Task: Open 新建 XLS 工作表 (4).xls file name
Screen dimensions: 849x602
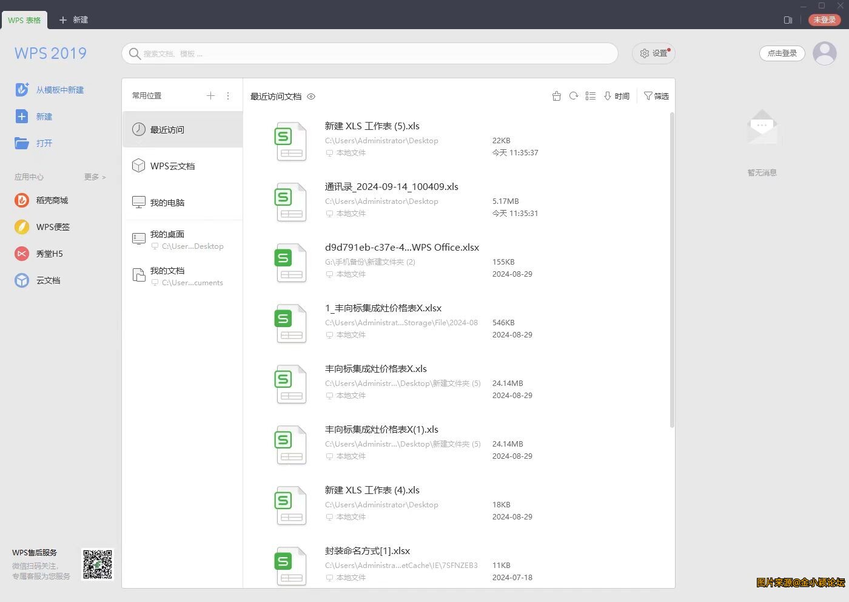Action: [372, 490]
